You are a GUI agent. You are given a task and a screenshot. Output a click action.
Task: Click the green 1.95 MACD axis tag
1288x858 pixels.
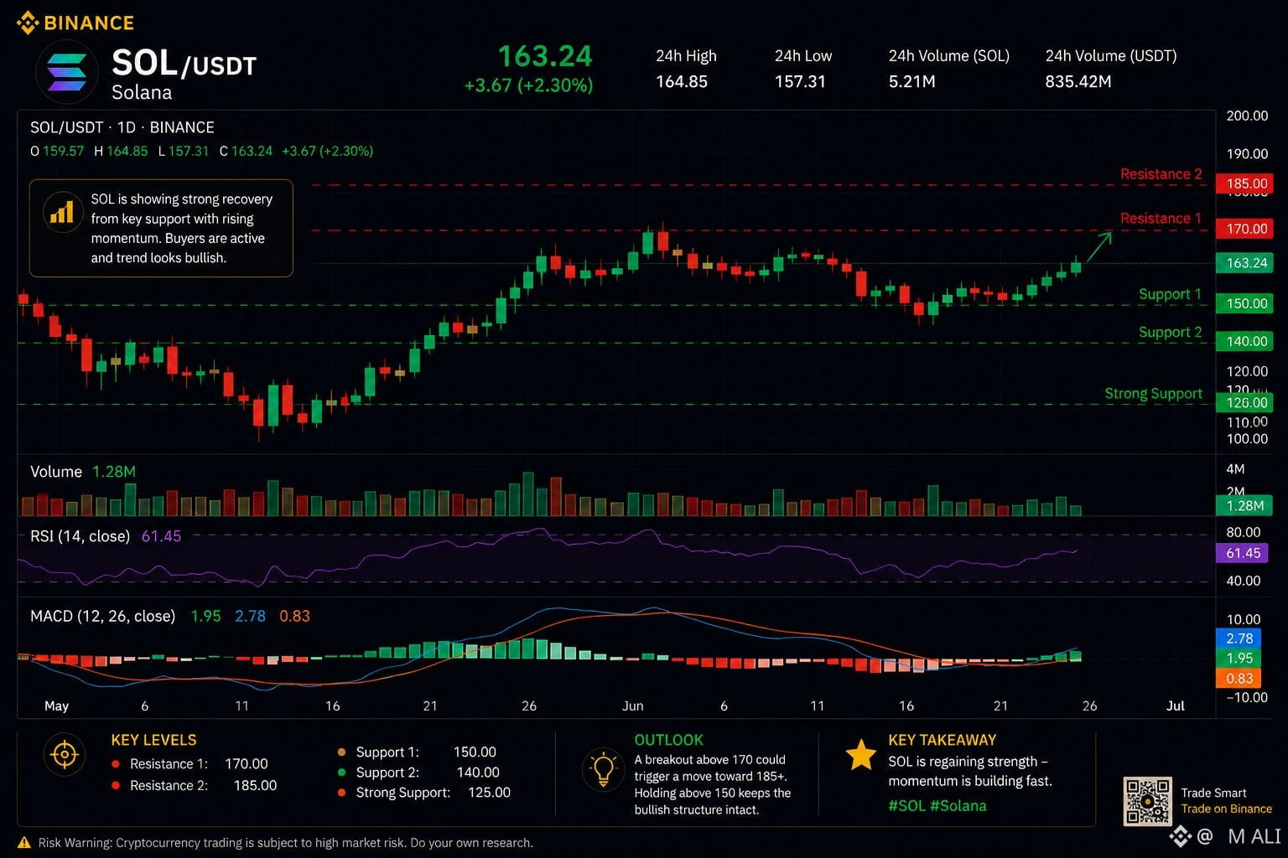point(1239,659)
